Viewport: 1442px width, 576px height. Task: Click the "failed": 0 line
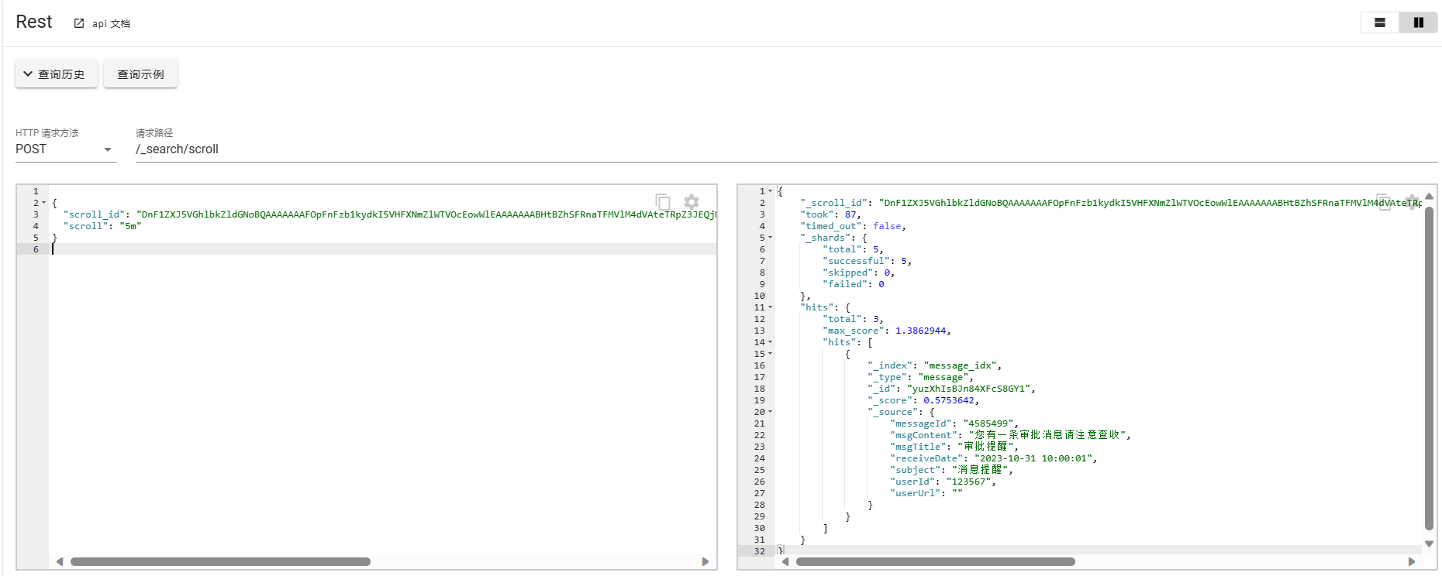853,284
